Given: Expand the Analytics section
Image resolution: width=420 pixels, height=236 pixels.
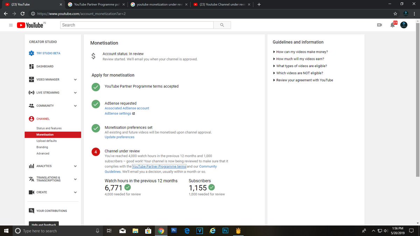Looking at the screenshot, I should coord(75,166).
